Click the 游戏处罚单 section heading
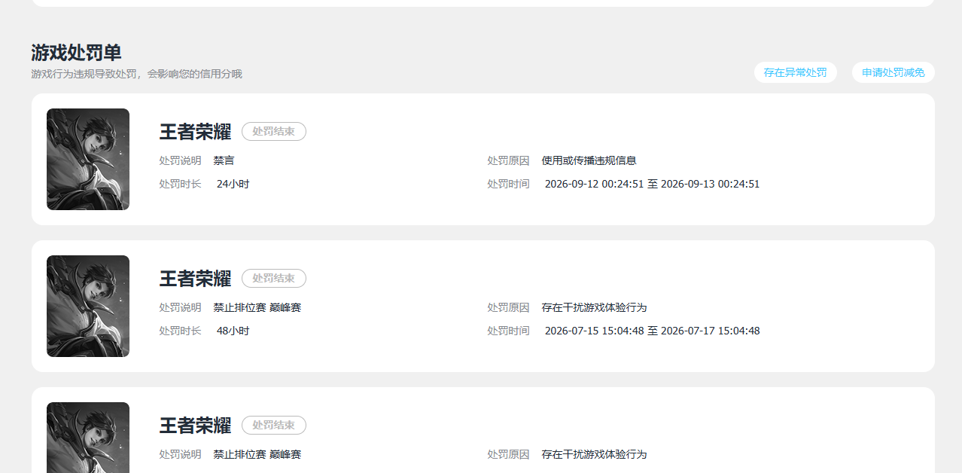The image size is (962, 473). pos(76,52)
